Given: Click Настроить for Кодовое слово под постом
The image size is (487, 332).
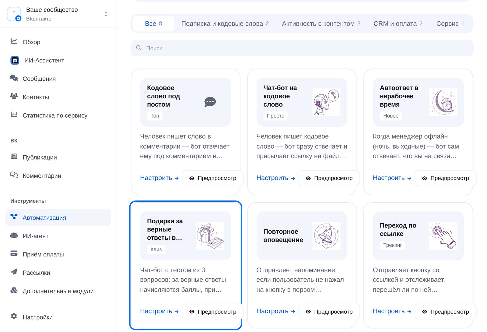Looking at the screenshot, I should point(159,178).
